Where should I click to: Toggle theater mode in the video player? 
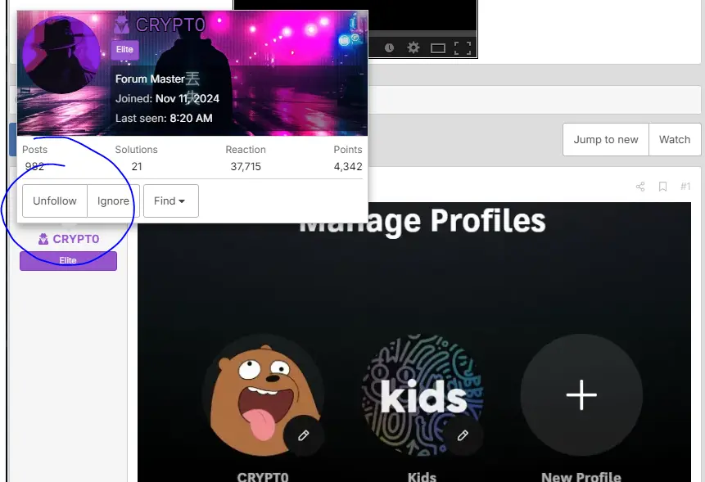[437, 48]
